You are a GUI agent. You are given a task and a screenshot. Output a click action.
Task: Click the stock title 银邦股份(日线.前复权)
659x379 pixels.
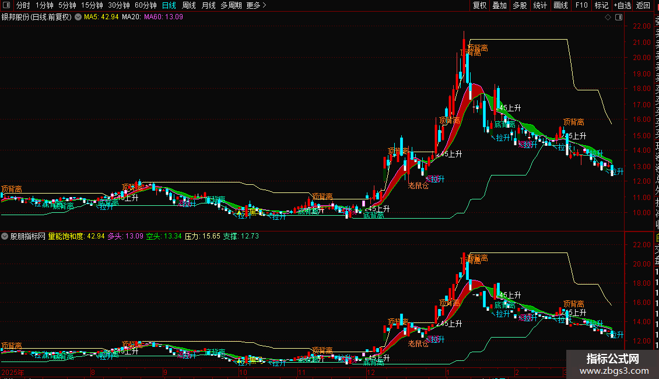pos(37,17)
